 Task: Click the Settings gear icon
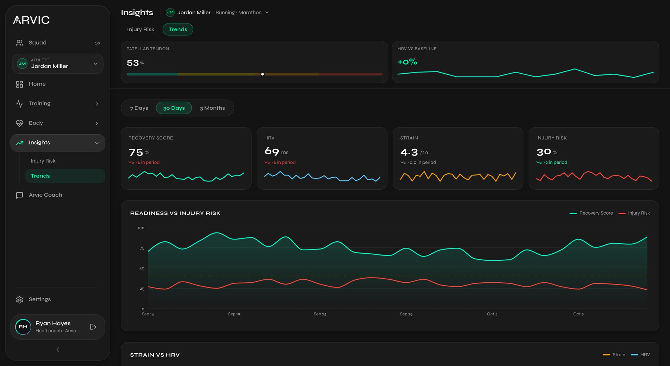[19, 300]
